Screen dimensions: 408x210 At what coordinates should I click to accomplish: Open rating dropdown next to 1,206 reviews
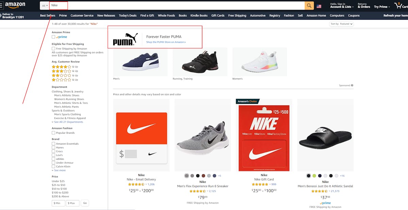[146, 184]
